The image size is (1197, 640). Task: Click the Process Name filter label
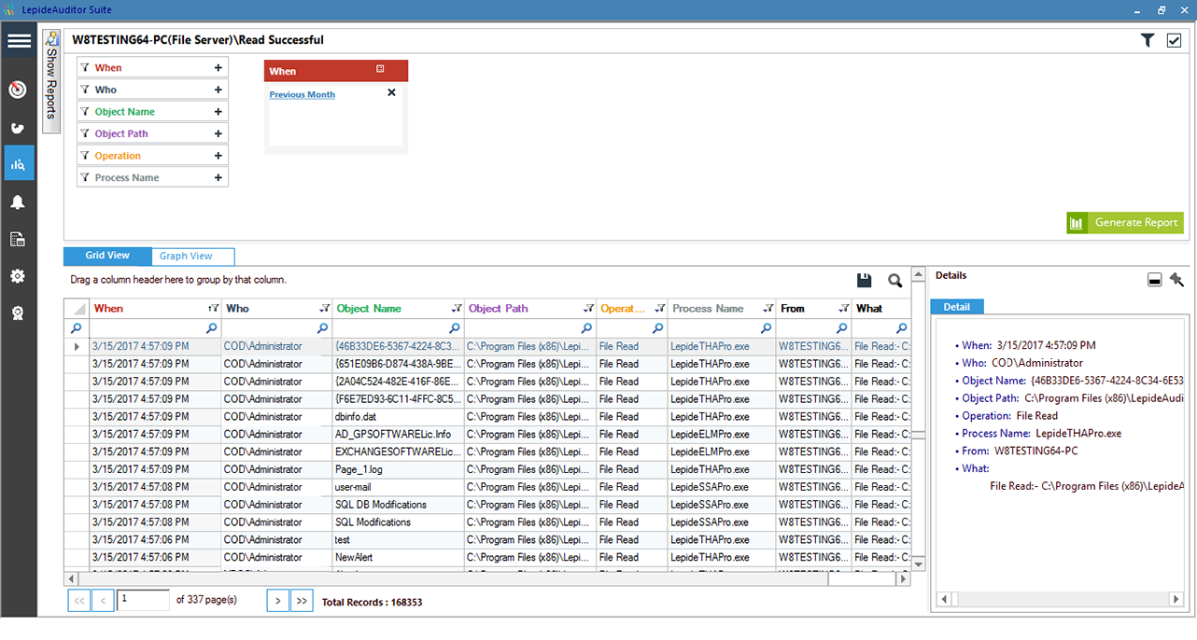click(x=127, y=177)
